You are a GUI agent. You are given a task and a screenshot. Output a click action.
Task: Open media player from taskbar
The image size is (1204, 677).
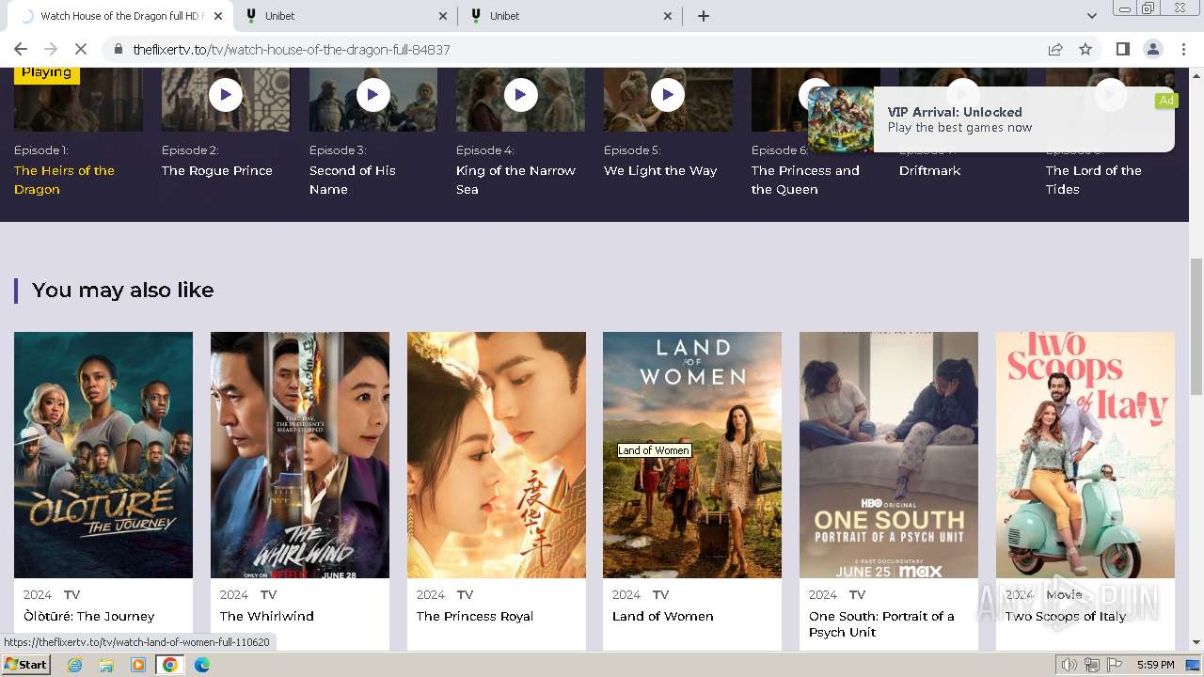[138, 665]
